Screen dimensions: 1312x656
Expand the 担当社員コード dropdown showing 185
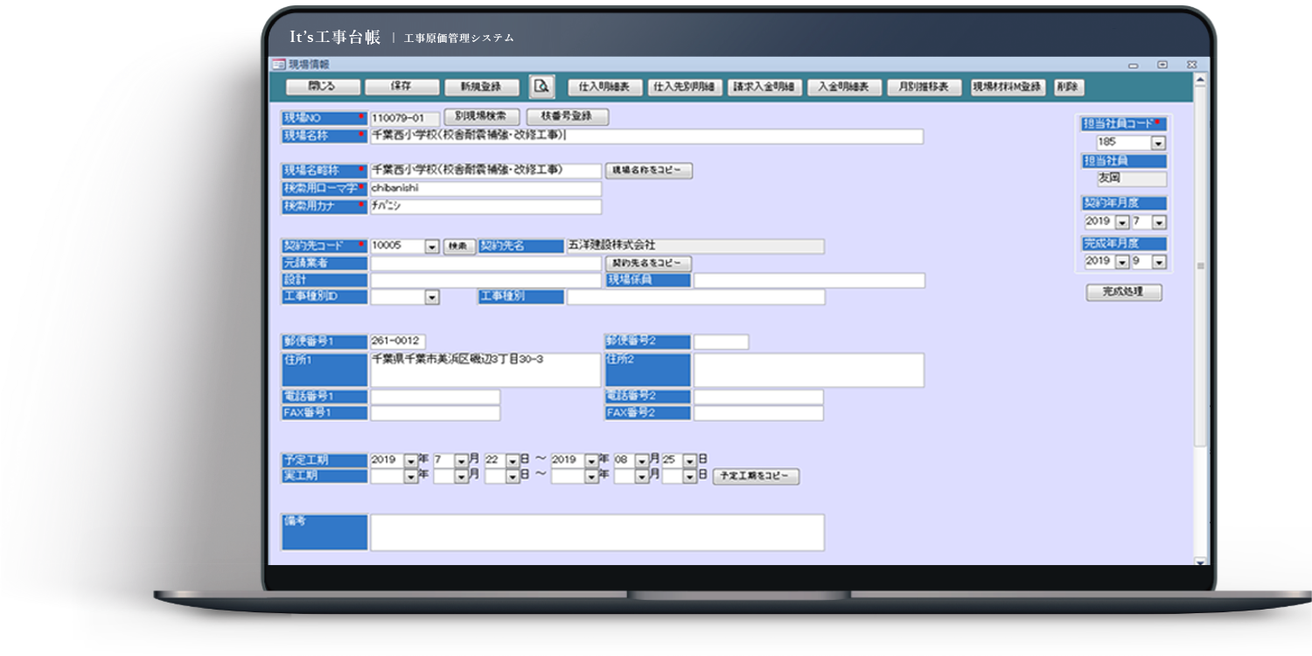click(x=1158, y=143)
